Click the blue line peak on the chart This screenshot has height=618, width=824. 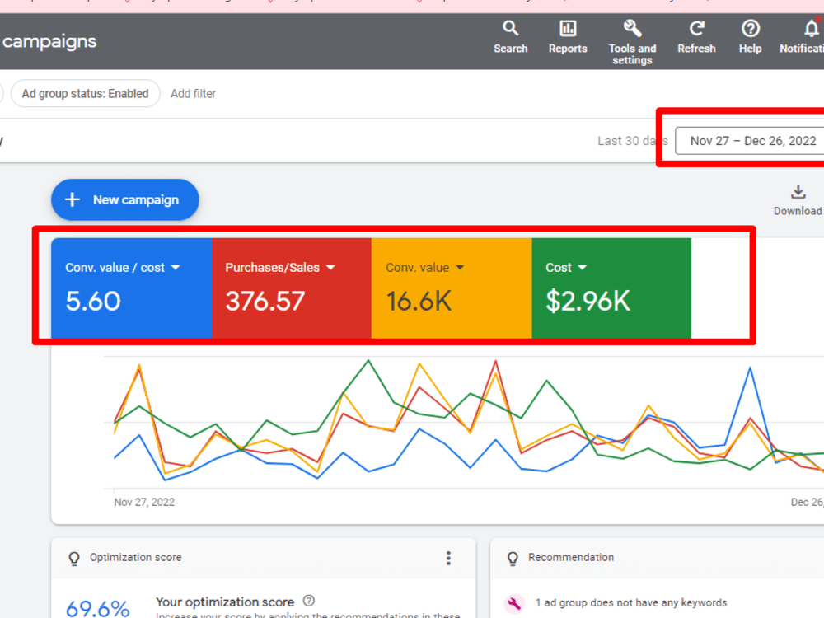coord(750,368)
